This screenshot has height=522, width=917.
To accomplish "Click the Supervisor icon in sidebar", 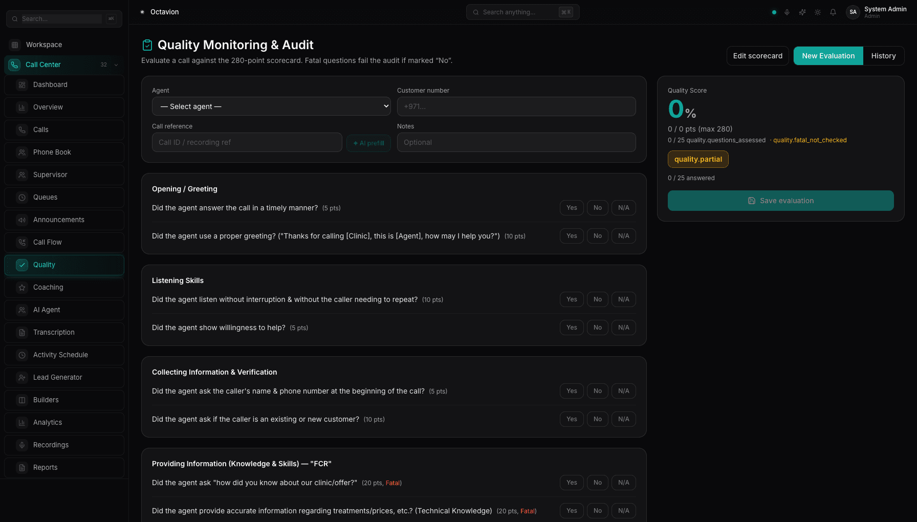I will 22,175.
